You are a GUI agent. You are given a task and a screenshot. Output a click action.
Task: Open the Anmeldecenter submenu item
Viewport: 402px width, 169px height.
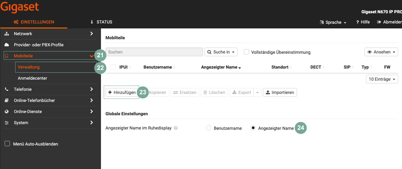tap(33, 78)
